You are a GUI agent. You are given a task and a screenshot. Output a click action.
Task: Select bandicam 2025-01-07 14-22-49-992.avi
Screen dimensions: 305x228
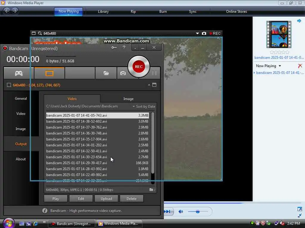[x=97, y=175]
